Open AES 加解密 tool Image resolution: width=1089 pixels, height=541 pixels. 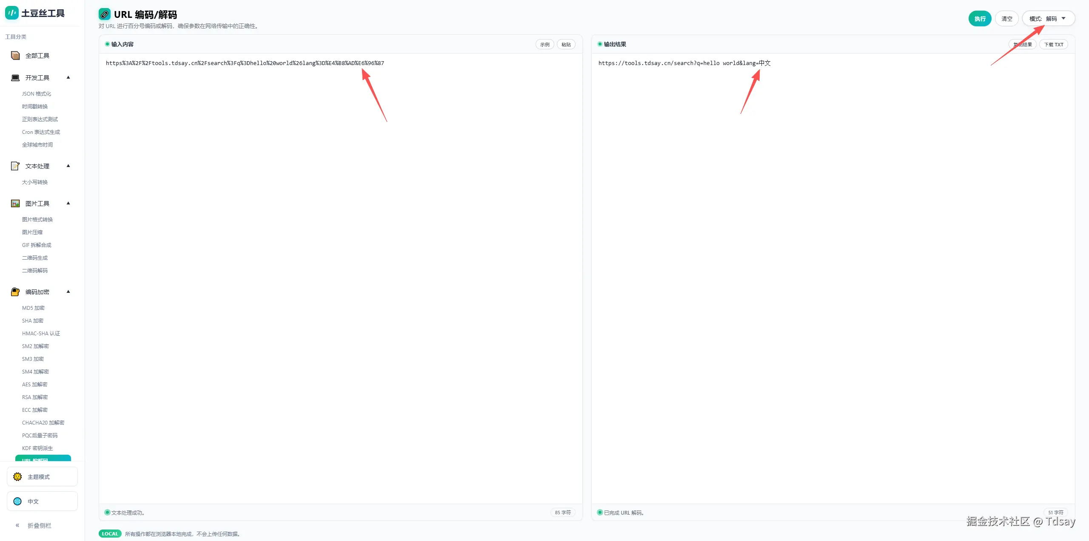click(x=35, y=385)
